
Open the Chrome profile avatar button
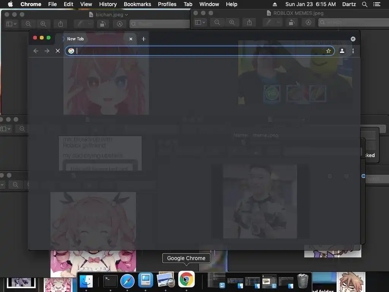[342, 51]
